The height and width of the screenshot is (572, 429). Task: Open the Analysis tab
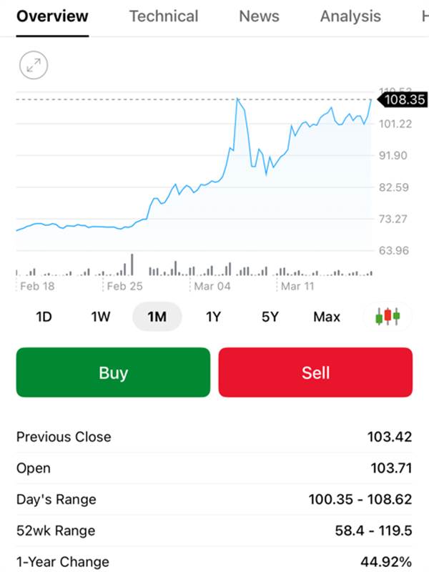coord(350,16)
